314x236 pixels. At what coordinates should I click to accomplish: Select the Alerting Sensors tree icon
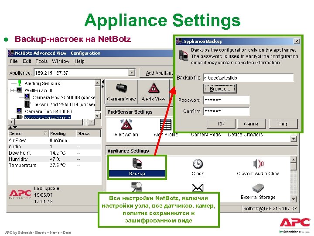coord(20,83)
